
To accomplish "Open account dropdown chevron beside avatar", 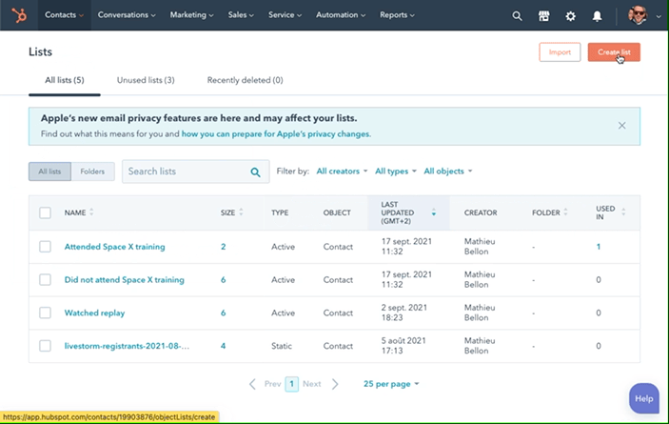I will coord(659,16).
